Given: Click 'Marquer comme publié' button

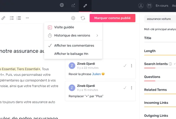Looking at the screenshot, I should pyautogui.click(x=113, y=18).
